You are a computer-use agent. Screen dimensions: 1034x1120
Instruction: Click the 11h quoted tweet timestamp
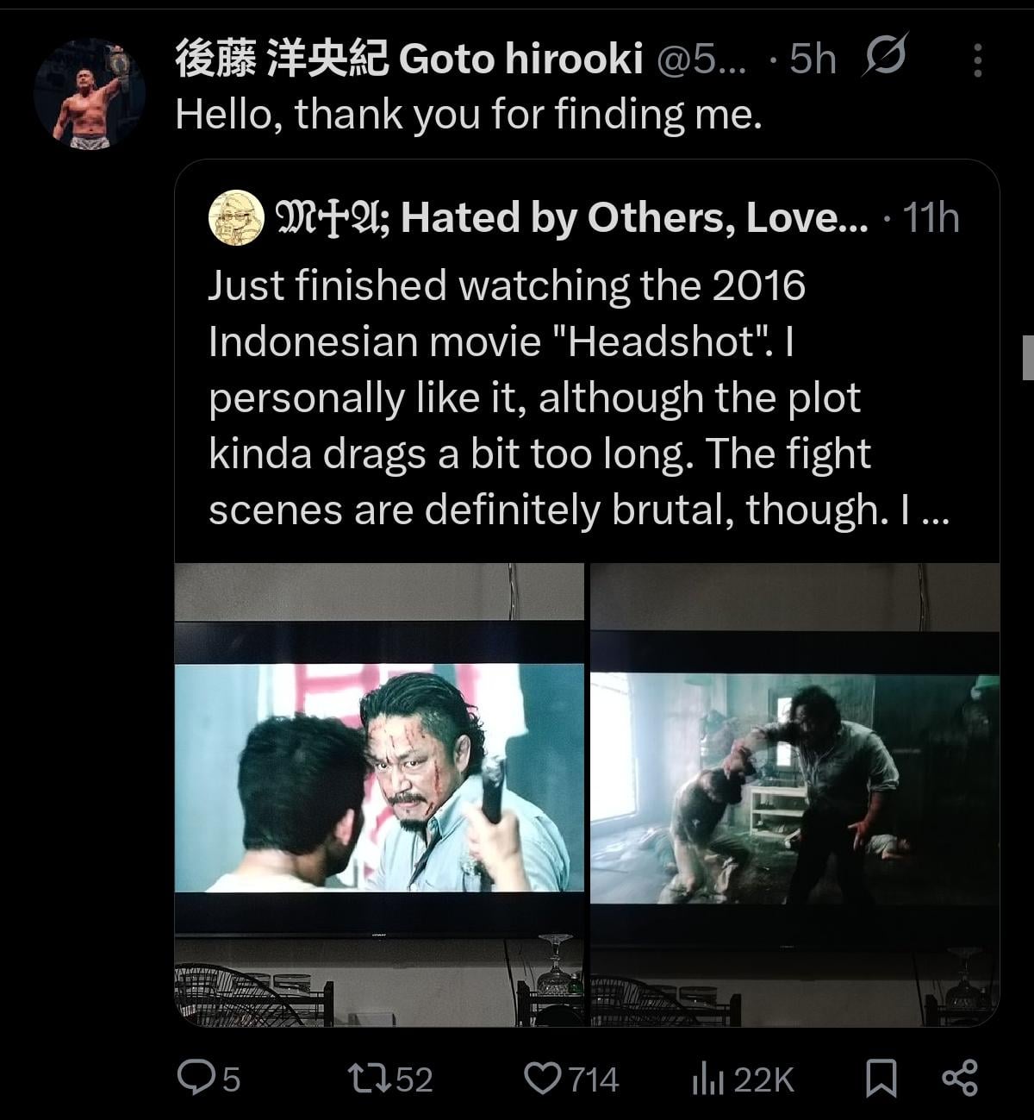pos(931,219)
